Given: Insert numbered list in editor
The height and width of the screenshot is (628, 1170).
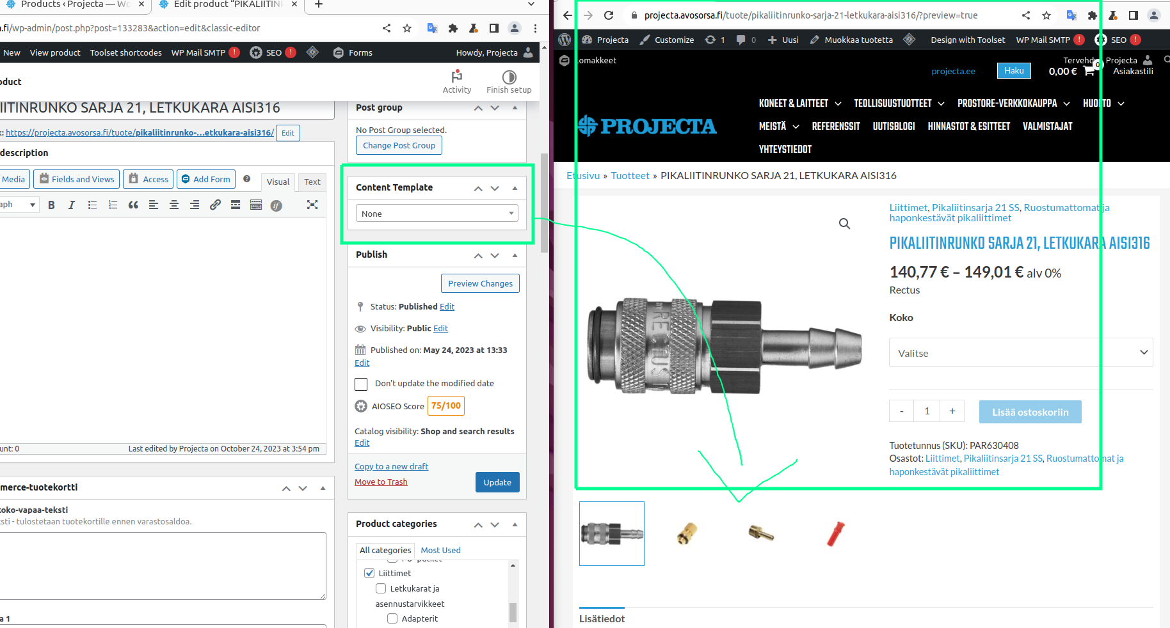Looking at the screenshot, I should 113,205.
